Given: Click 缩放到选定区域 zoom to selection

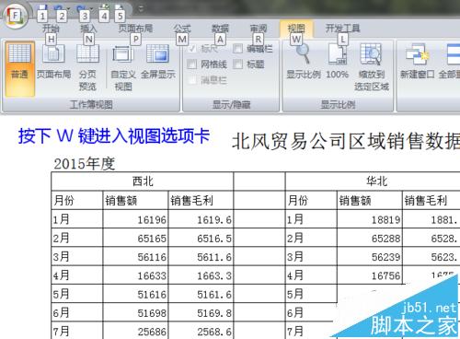Looking at the screenshot, I should [372, 67].
